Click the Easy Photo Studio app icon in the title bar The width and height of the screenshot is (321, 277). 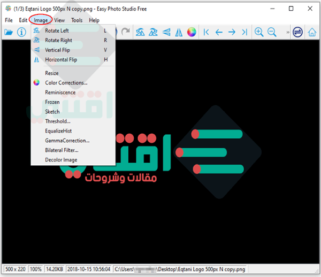click(8, 9)
